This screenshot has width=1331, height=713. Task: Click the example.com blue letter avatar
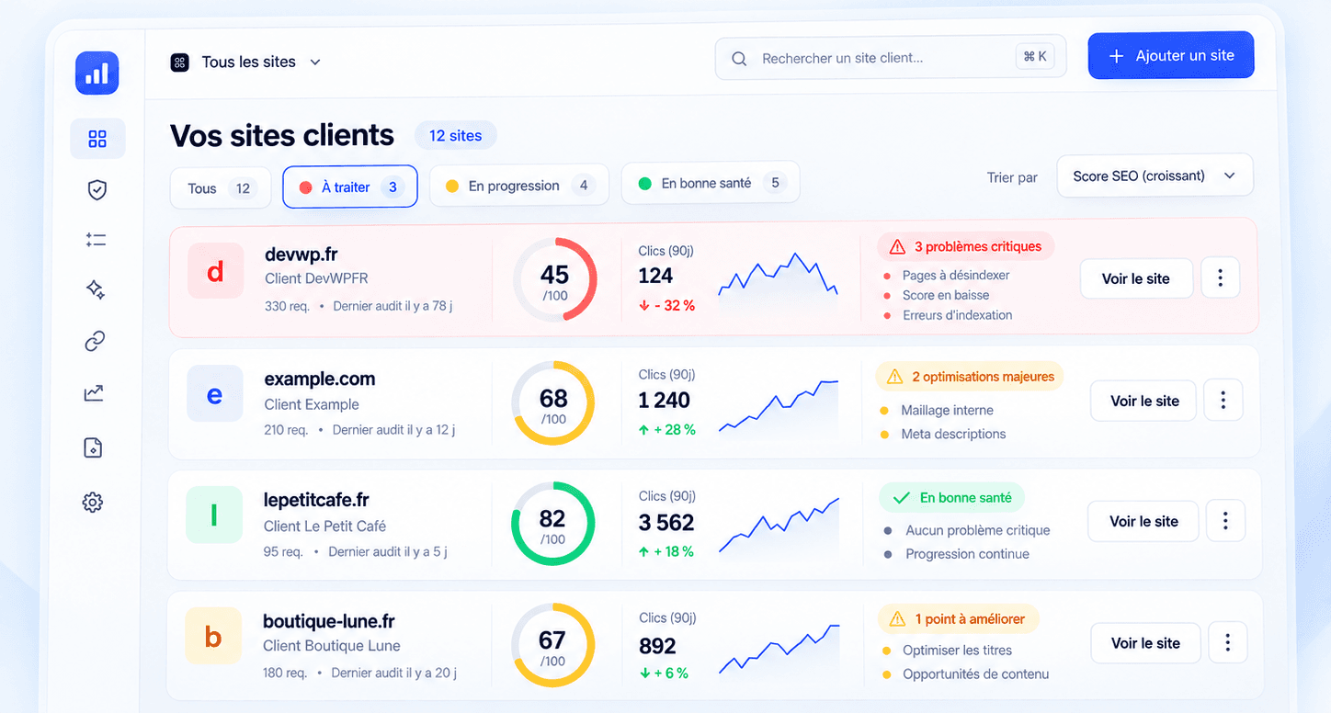[x=214, y=394]
